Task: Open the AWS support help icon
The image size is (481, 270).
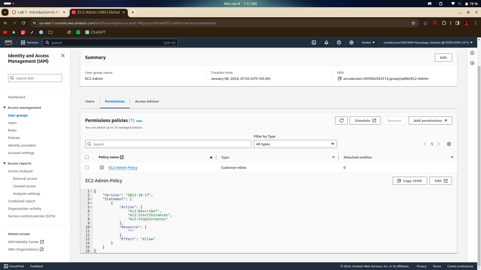Action: tap(339, 43)
